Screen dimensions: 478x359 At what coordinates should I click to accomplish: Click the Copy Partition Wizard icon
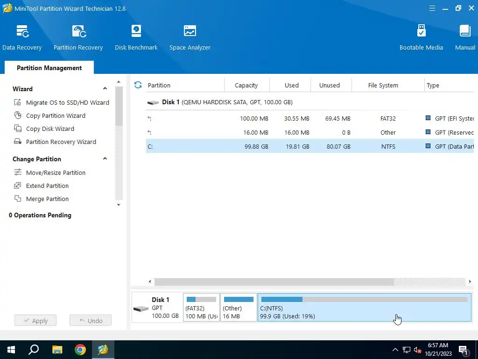18,115
